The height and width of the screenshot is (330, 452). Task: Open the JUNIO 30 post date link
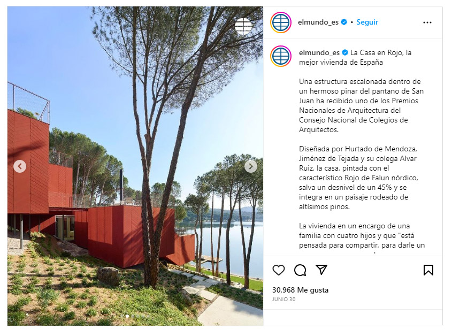point(284,299)
